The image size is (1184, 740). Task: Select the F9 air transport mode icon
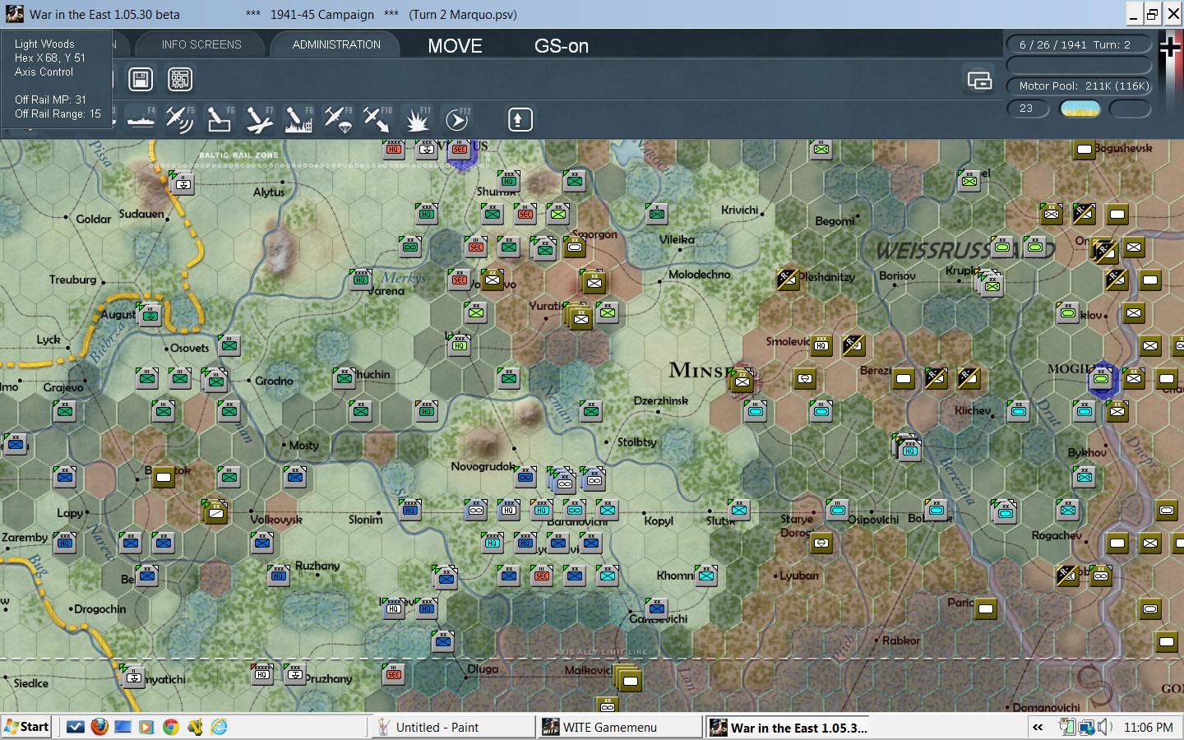pos(337,120)
